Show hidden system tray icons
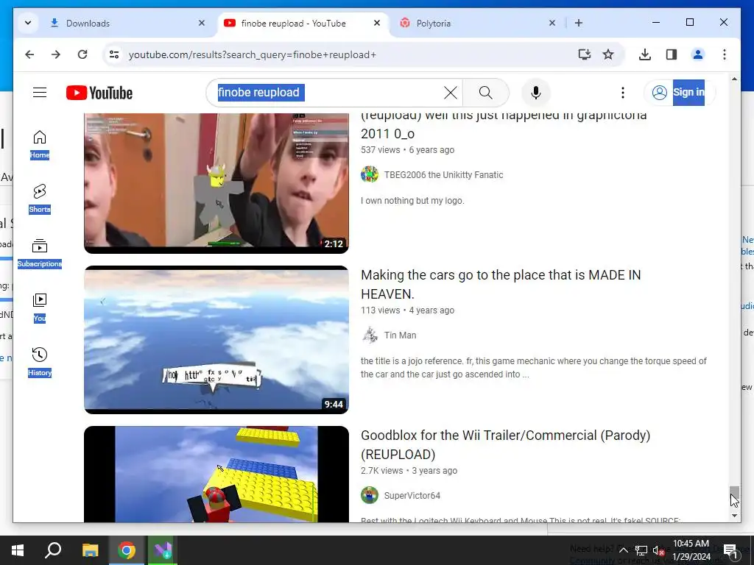 coord(623,550)
